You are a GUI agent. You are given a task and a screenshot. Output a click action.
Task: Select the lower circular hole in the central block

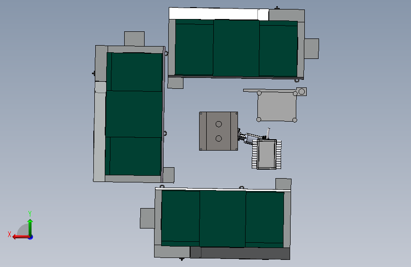pos(219,139)
